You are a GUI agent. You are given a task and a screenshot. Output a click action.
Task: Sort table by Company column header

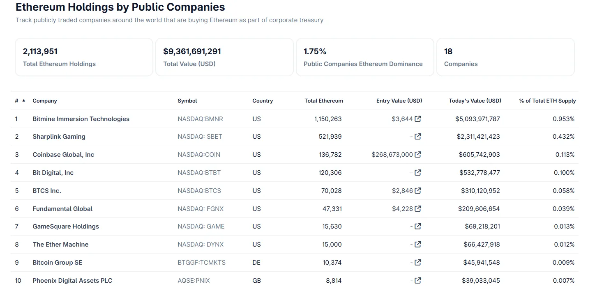pos(45,101)
